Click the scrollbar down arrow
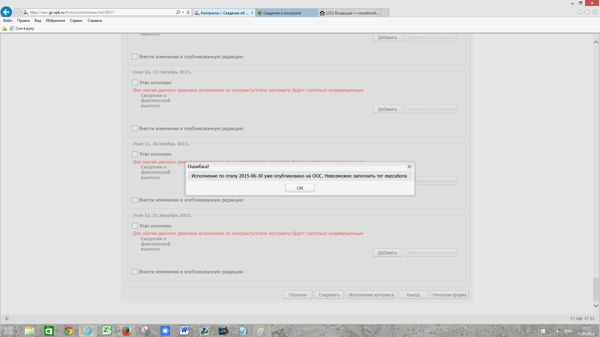Screen dimensions: 600x337 596,306
